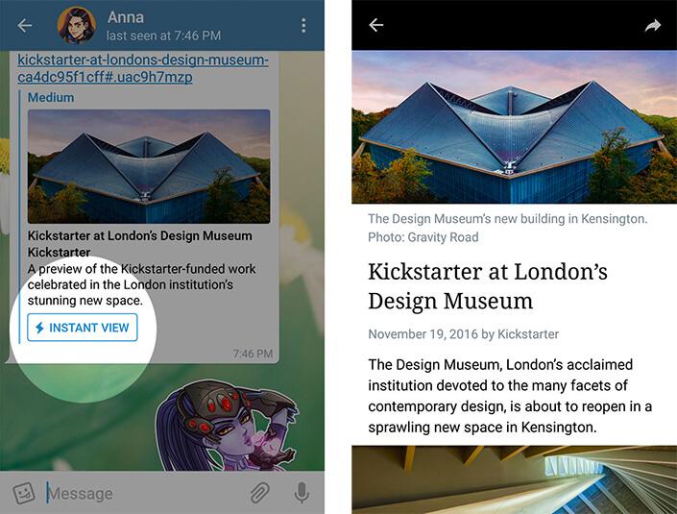Tap the interior photo at article bottom
The width and height of the screenshot is (677, 514).
[514, 479]
